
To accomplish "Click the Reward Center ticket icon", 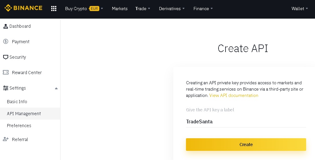I will 6,72.
